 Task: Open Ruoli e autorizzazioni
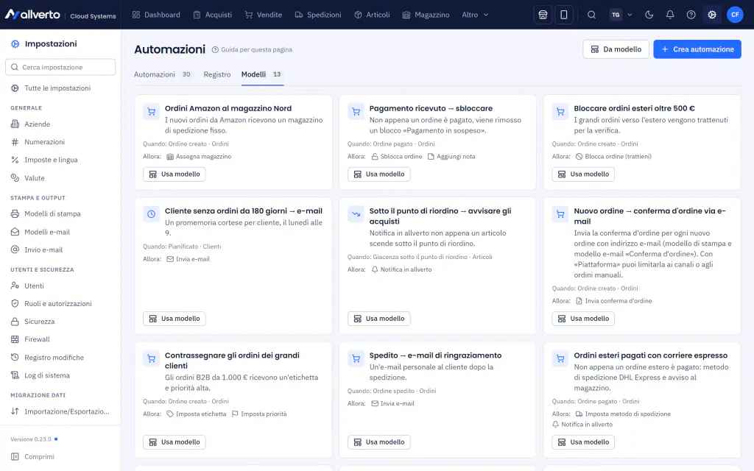tap(60, 303)
